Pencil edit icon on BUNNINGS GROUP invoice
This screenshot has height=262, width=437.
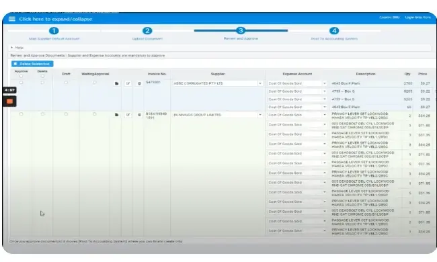point(128,115)
